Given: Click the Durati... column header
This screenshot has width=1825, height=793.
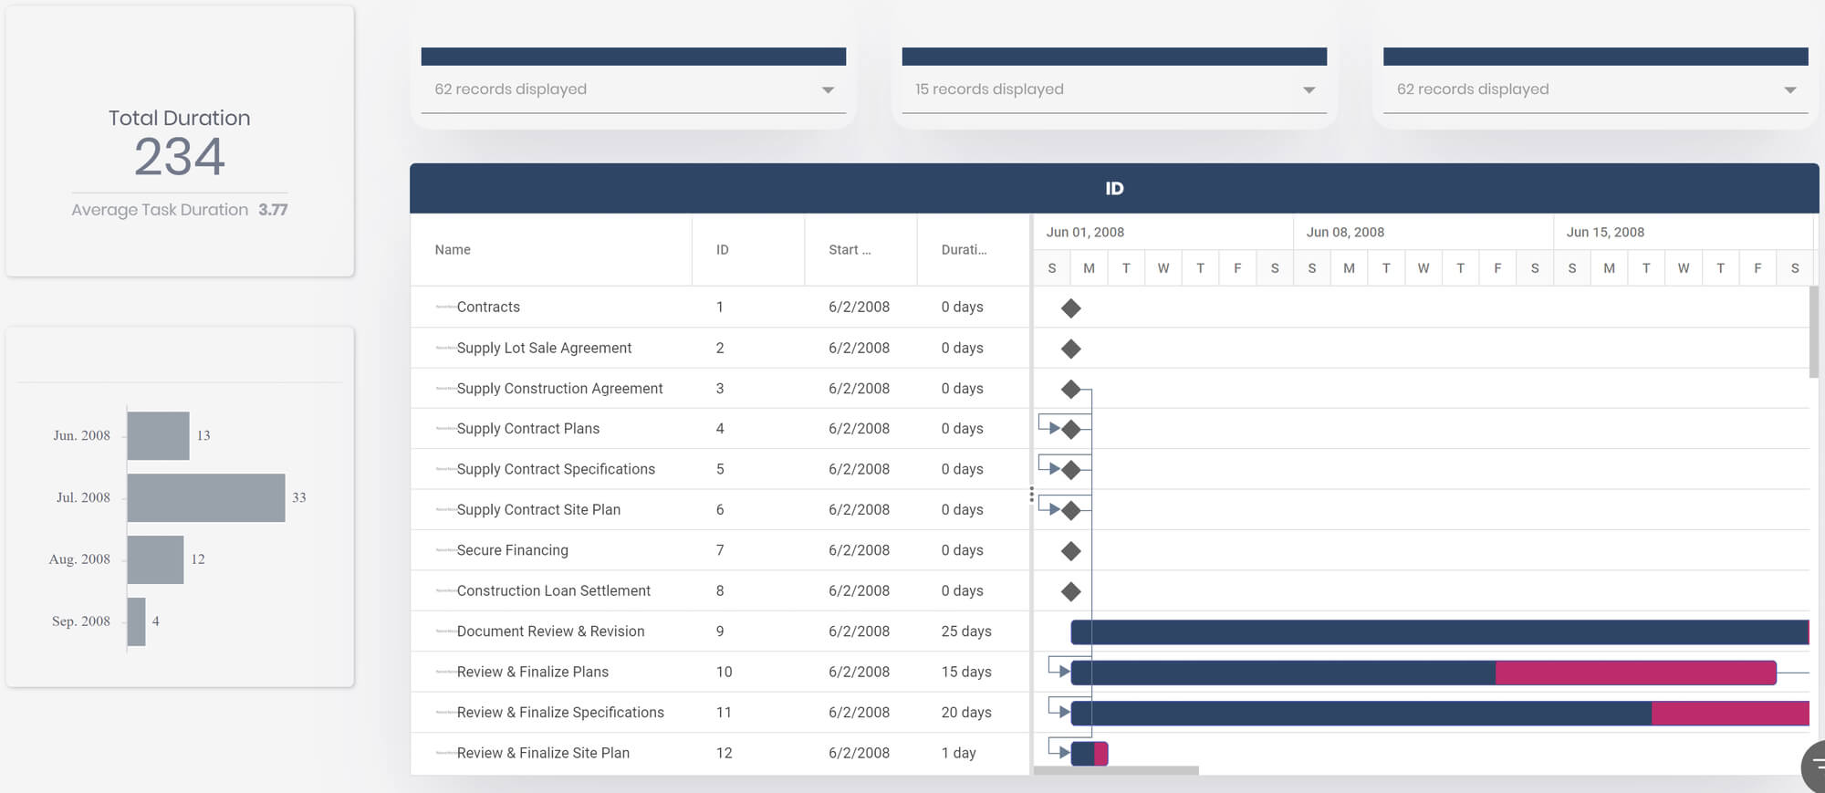Looking at the screenshot, I should coord(964,250).
